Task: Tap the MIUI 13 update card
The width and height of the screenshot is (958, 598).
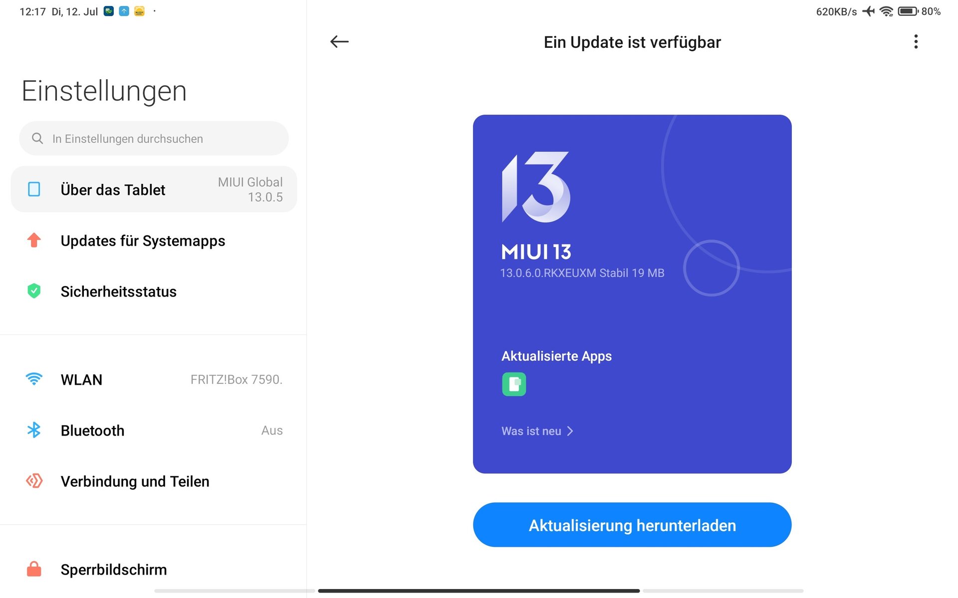Action: [632, 294]
